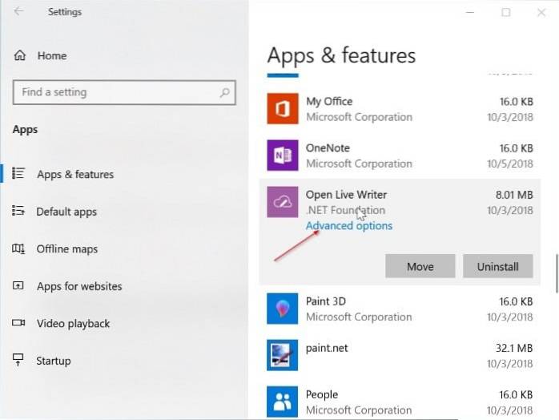
Task: Click the Home icon in sidebar
Action: pos(19,56)
